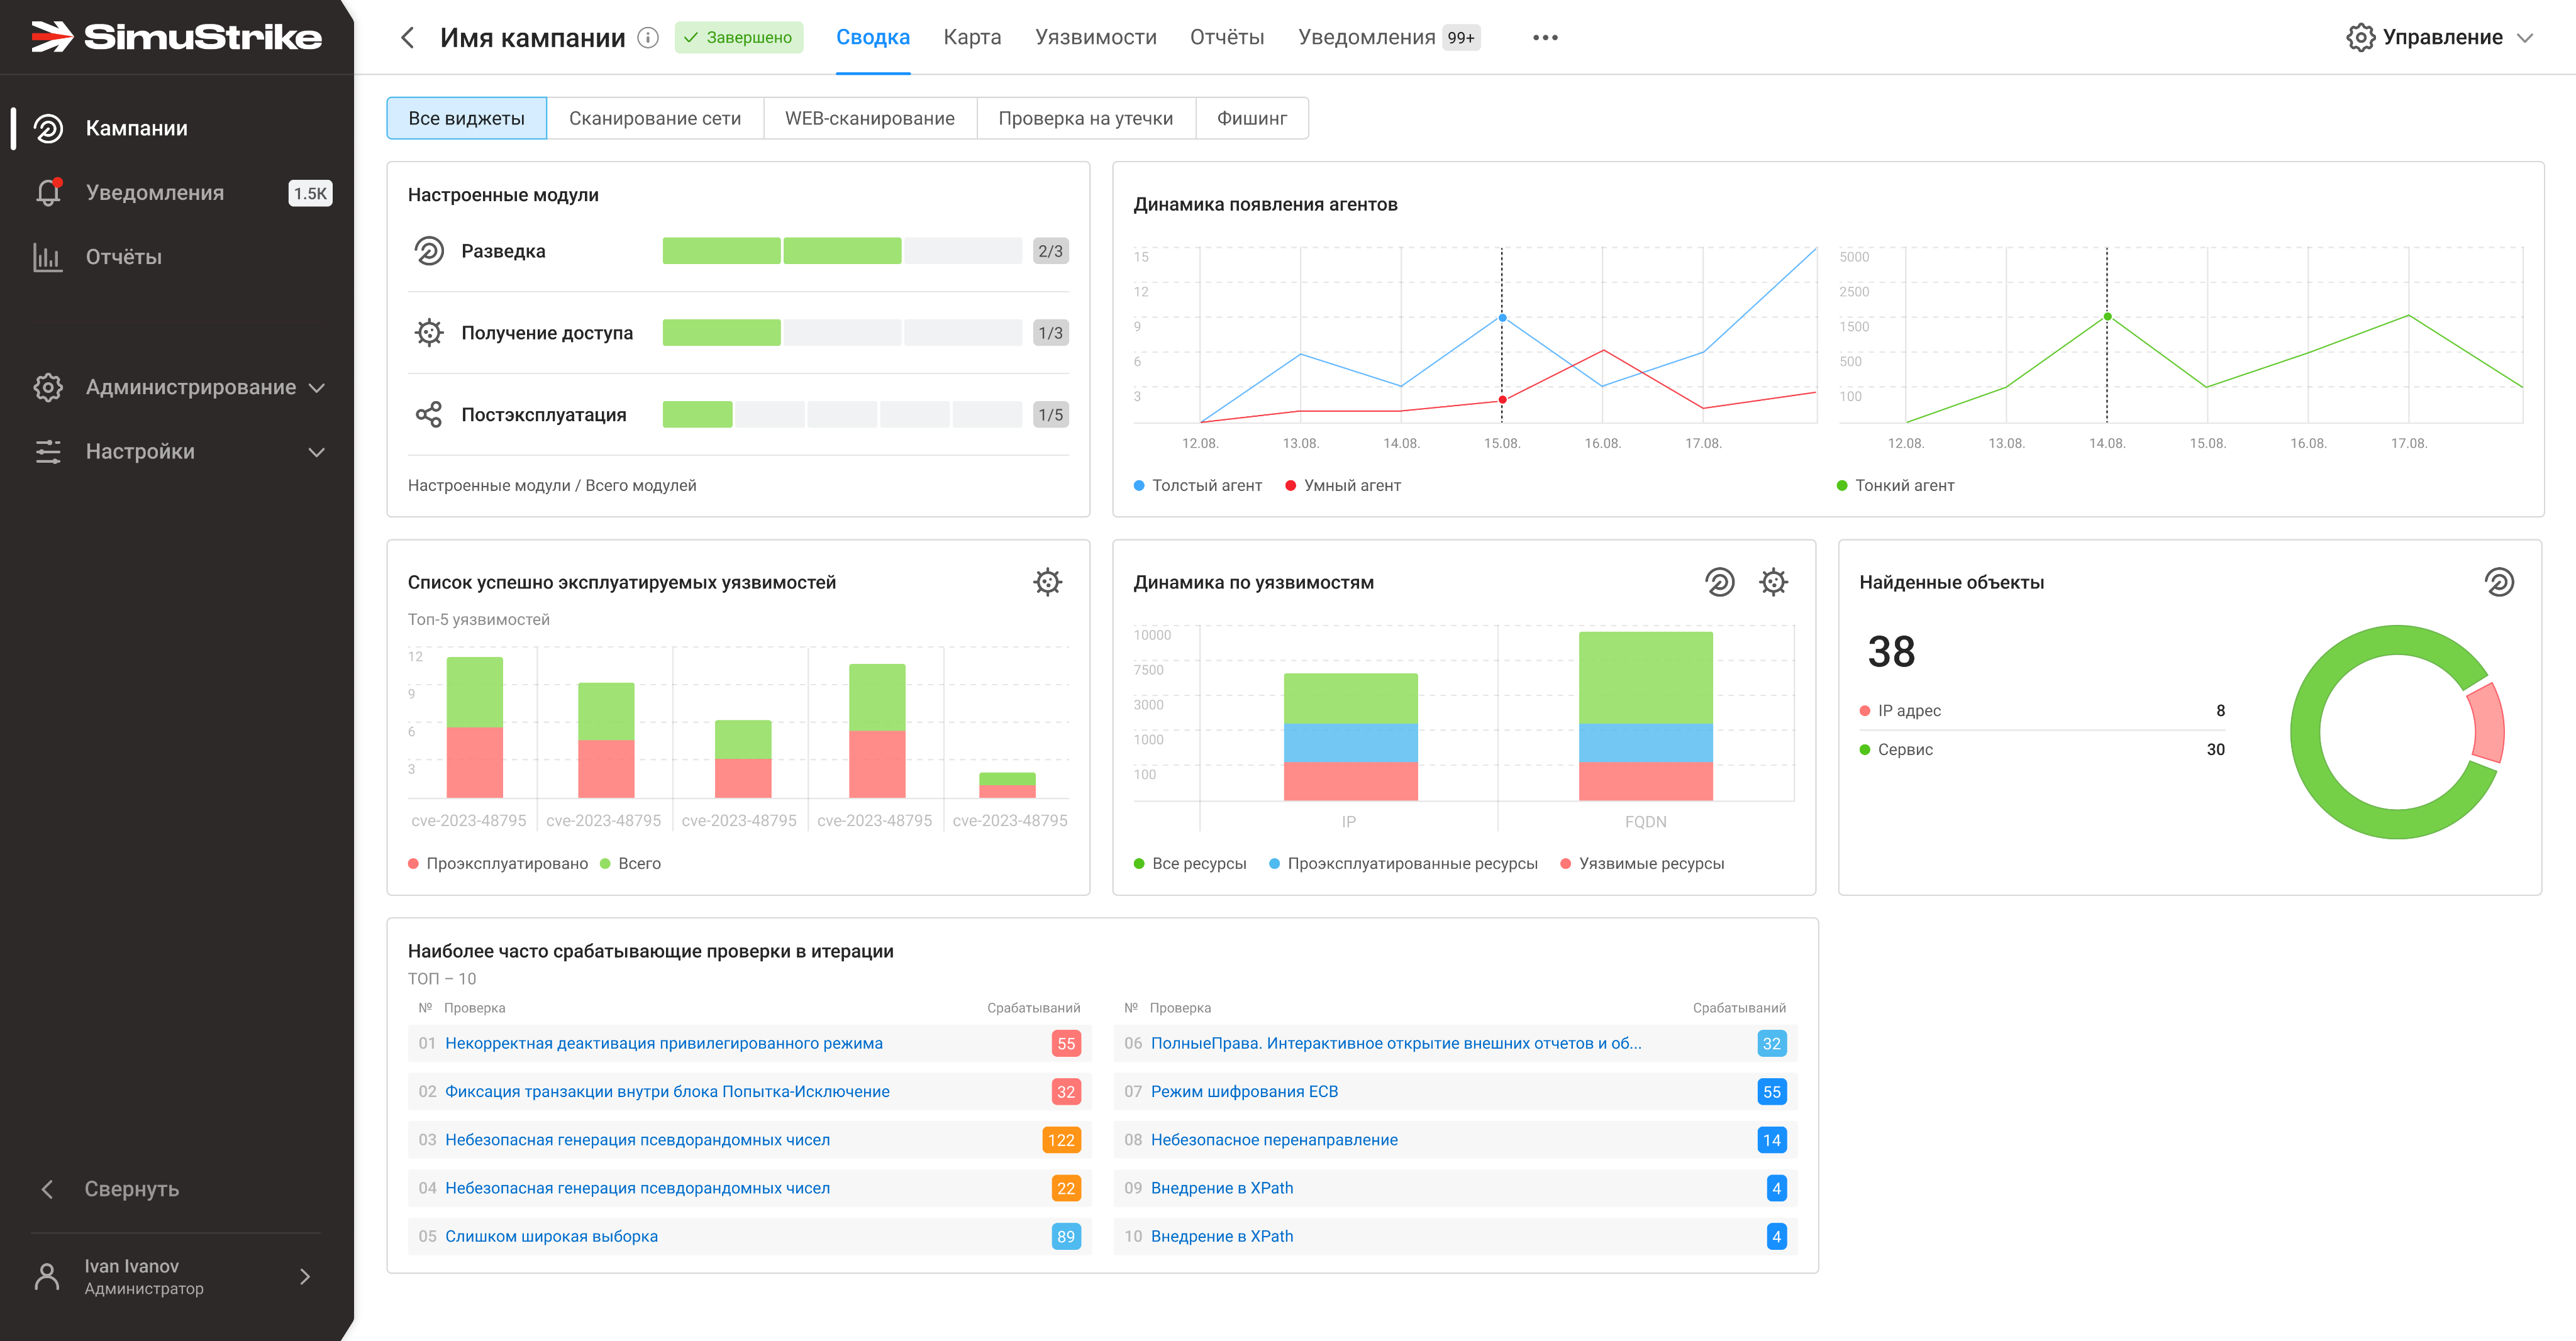Click Разведка module spiral icon
The height and width of the screenshot is (1341, 2576).
[x=429, y=251]
